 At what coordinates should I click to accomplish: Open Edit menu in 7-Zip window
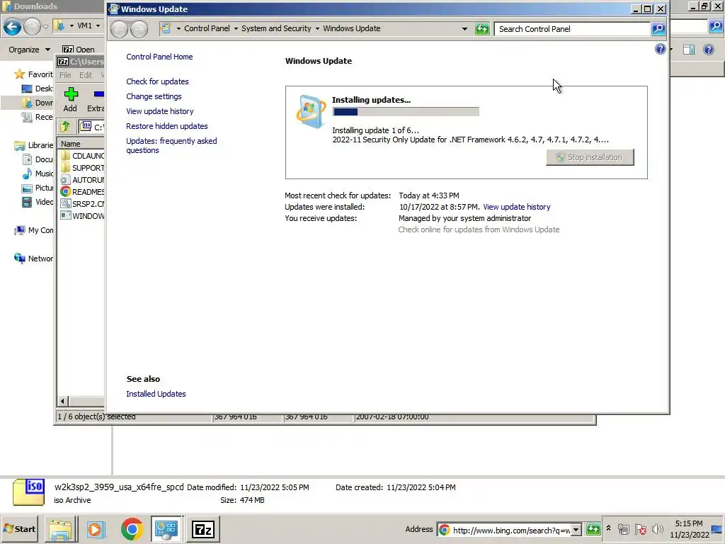pyautogui.click(x=86, y=75)
